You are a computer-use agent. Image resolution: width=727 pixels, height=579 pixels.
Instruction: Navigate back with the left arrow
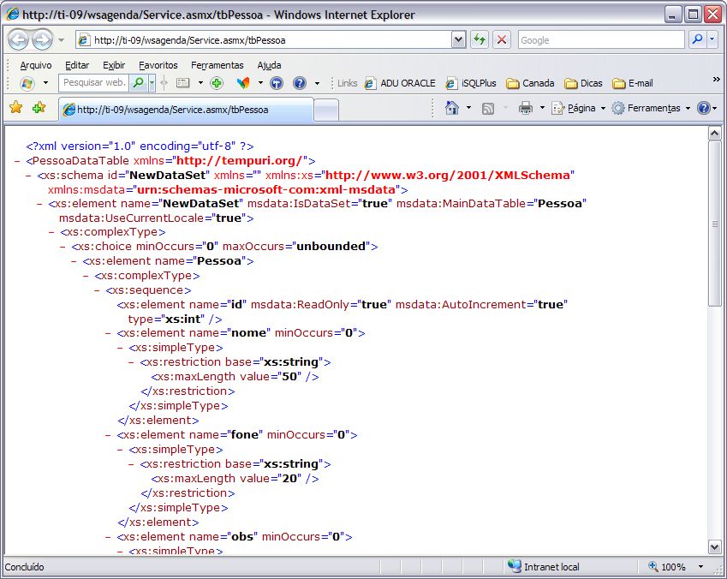click(18, 39)
